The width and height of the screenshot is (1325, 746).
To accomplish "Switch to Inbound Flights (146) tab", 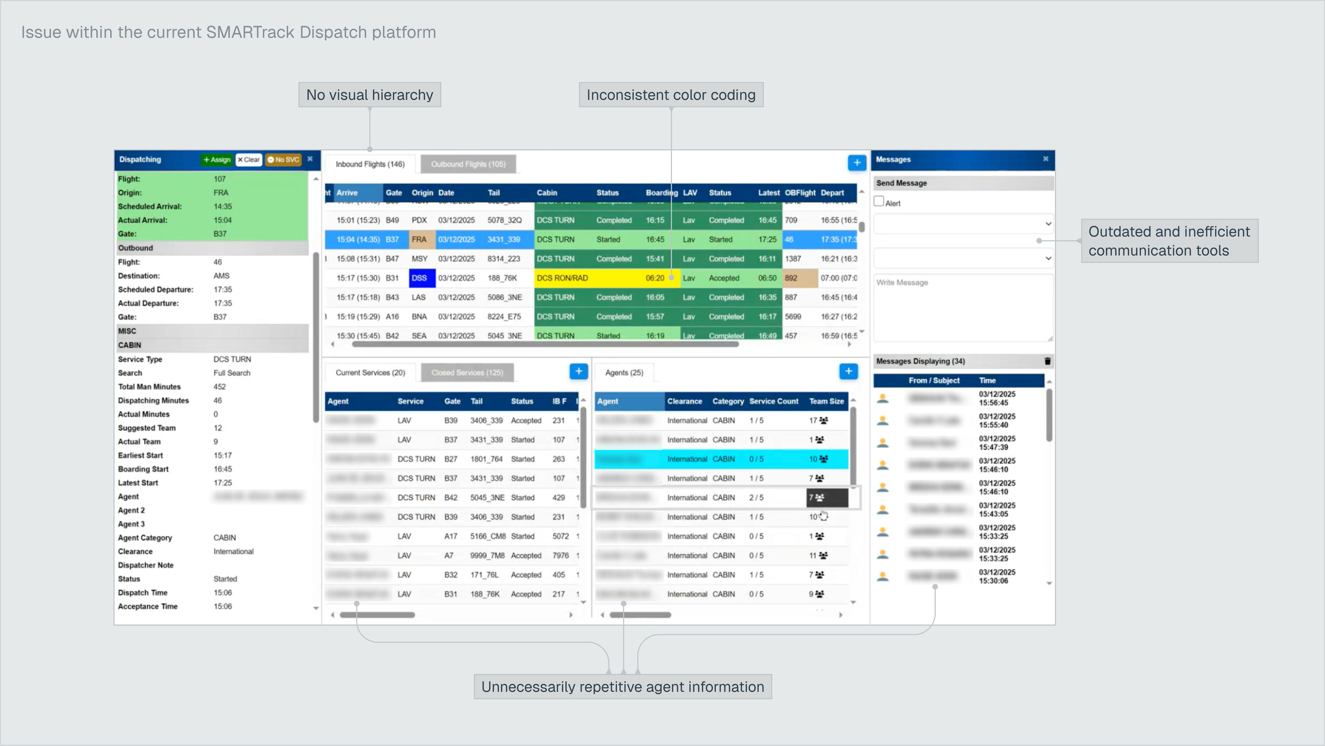I will click(370, 164).
